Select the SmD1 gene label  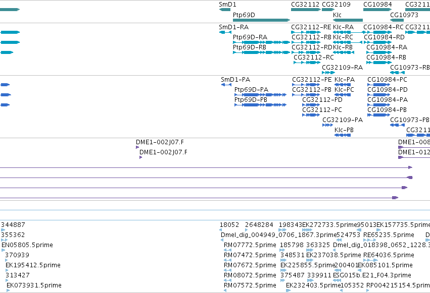227,5
